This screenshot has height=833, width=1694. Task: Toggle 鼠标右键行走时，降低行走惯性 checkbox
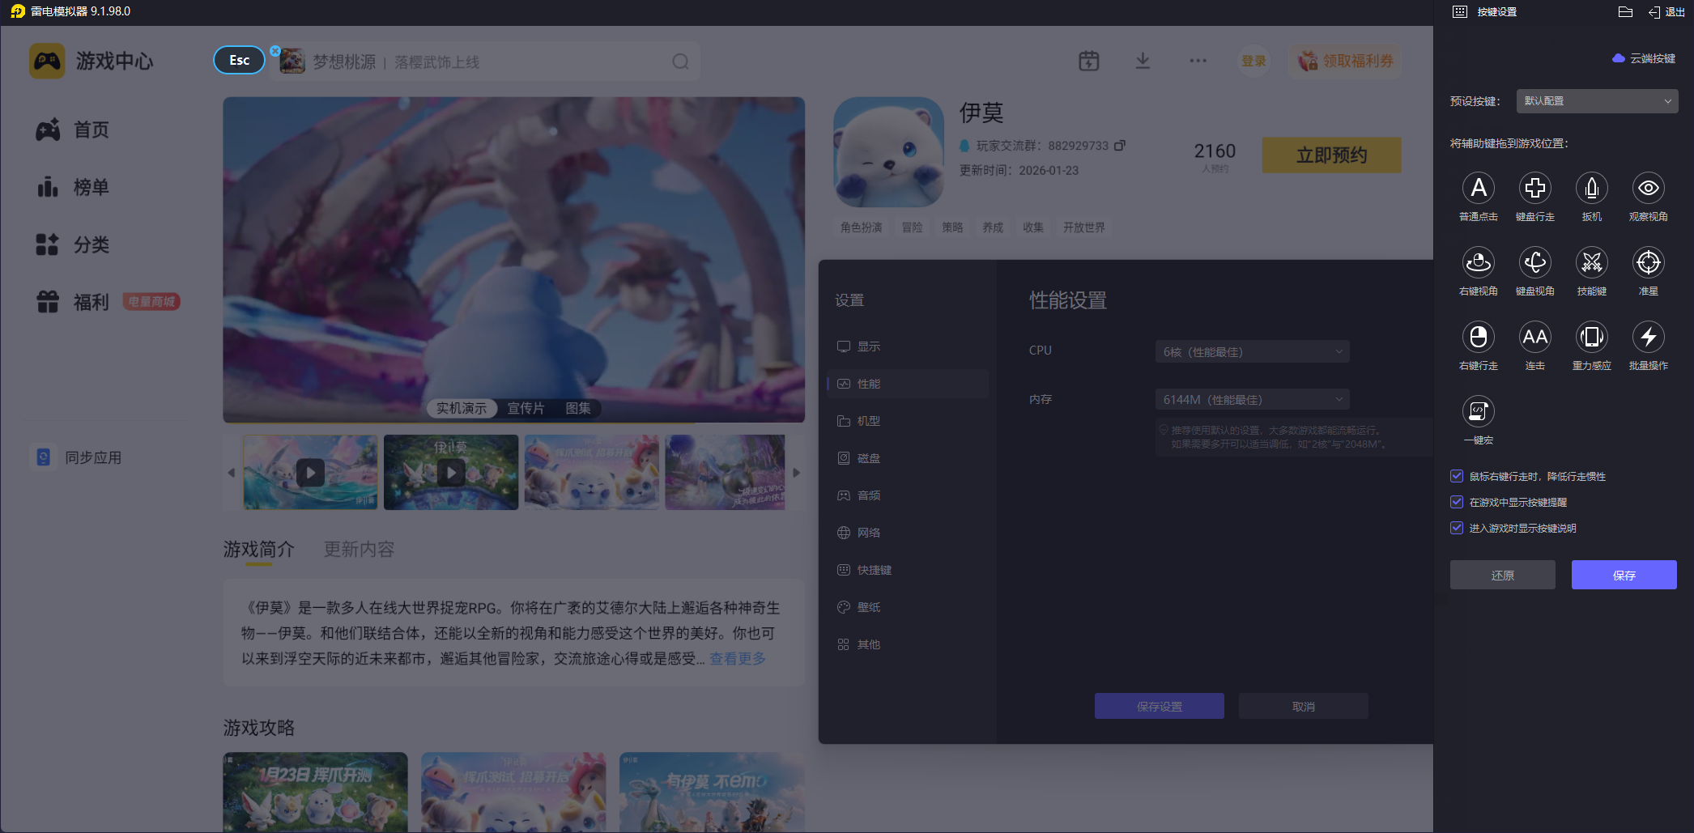pos(1457,476)
